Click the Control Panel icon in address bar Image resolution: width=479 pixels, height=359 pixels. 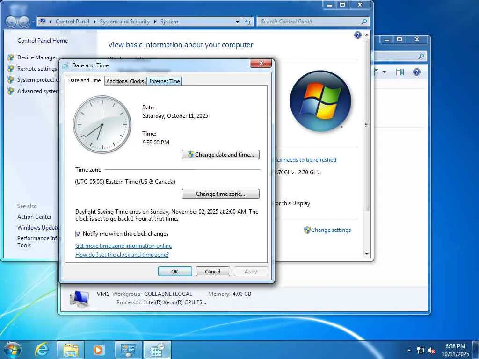pyautogui.click(x=43, y=22)
